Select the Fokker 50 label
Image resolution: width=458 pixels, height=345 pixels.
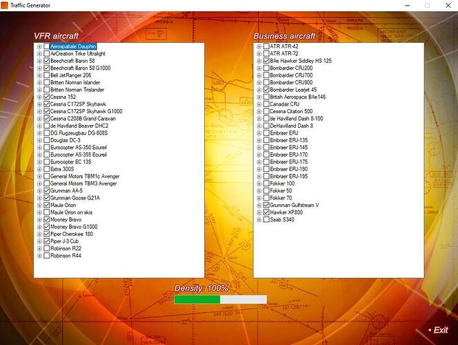tap(281, 190)
